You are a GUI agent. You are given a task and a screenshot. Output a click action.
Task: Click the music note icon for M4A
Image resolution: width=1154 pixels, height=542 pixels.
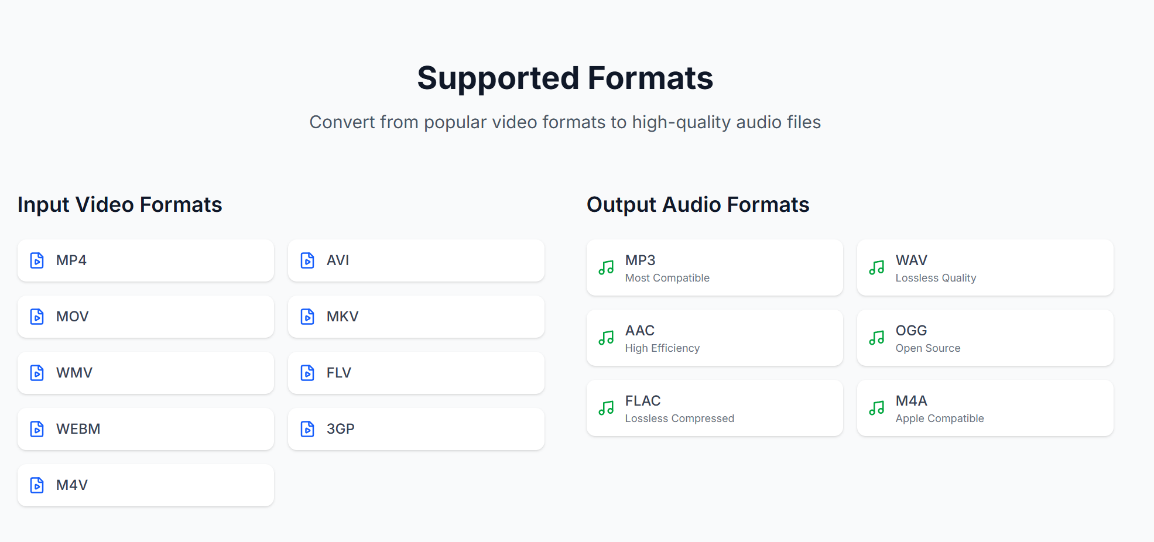pyautogui.click(x=876, y=408)
